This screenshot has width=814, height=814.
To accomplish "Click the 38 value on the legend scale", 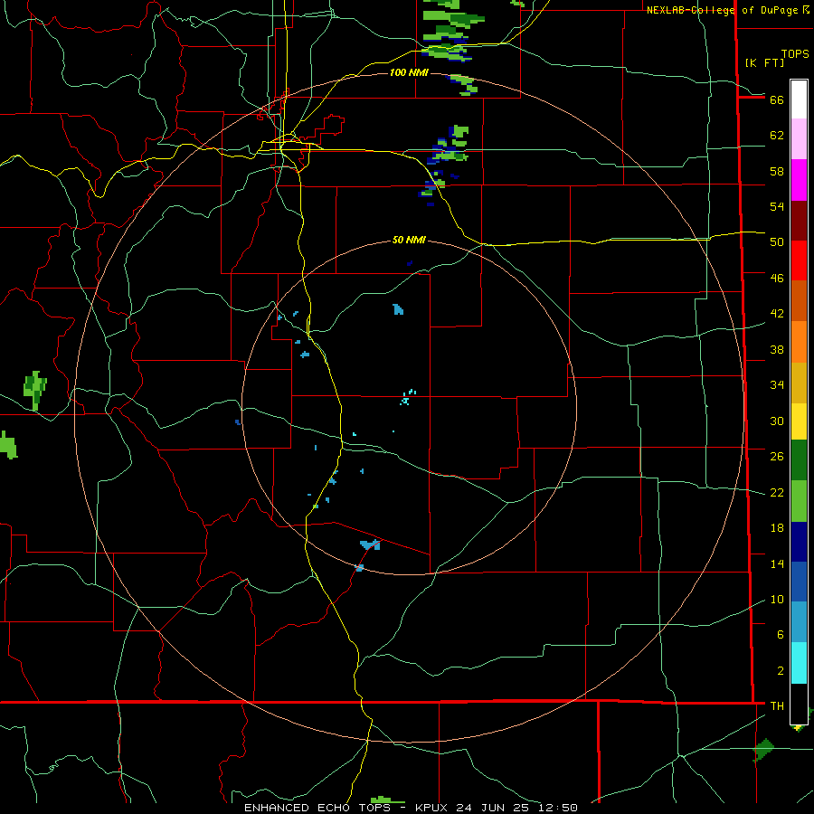I will coord(777,349).
